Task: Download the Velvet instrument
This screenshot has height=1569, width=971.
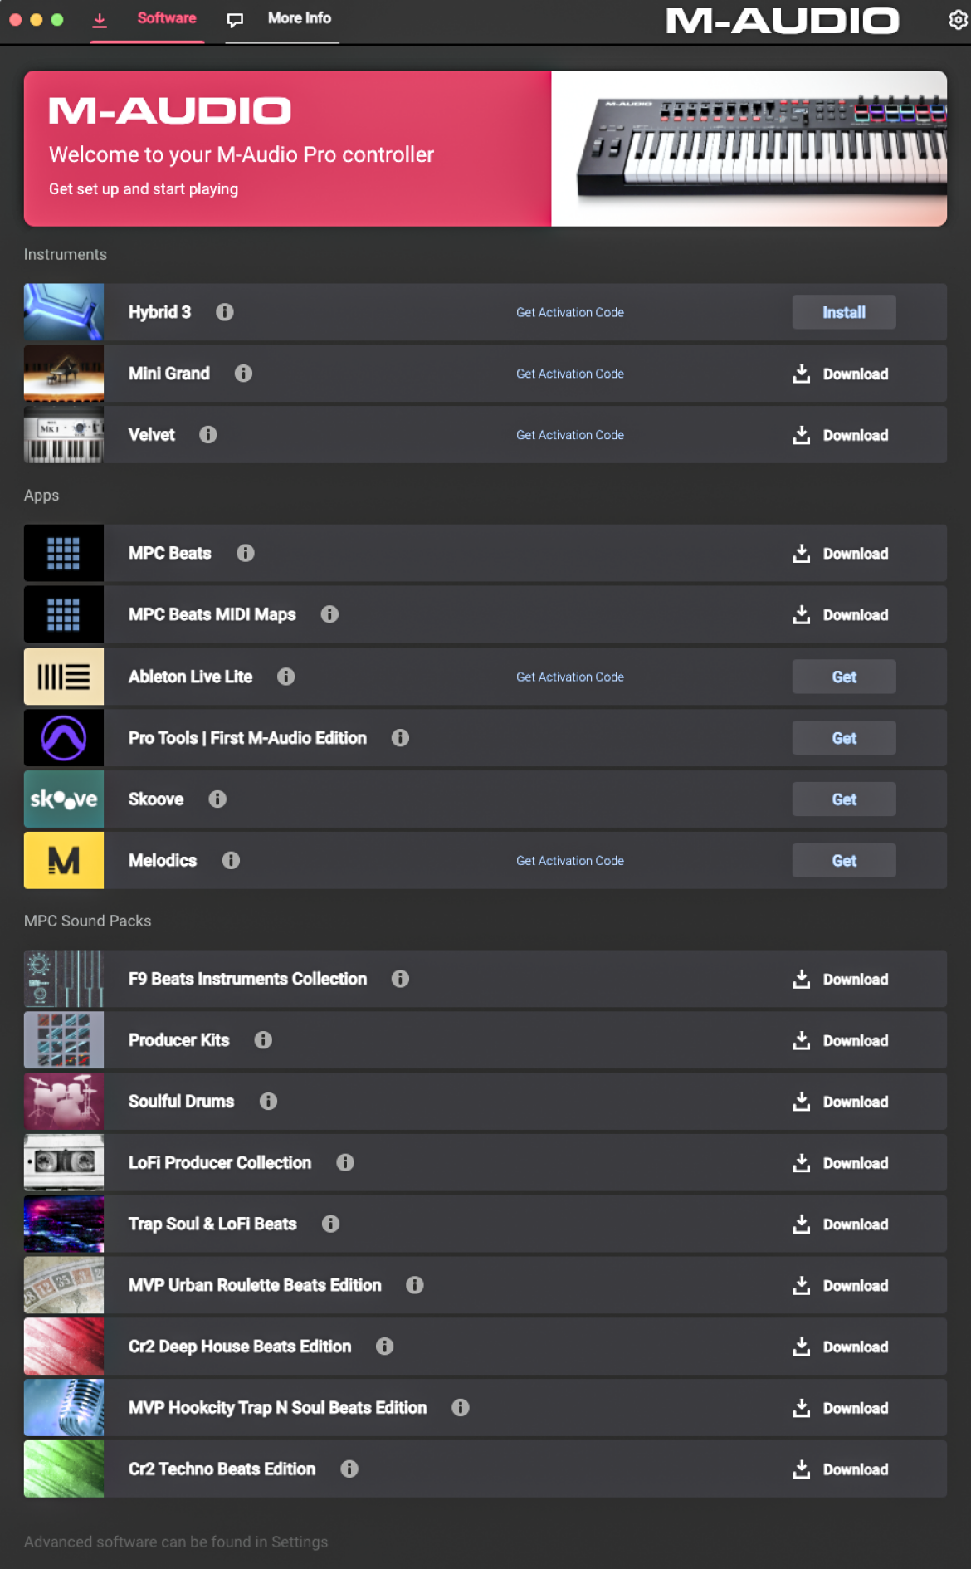Action: coord(841,436)
